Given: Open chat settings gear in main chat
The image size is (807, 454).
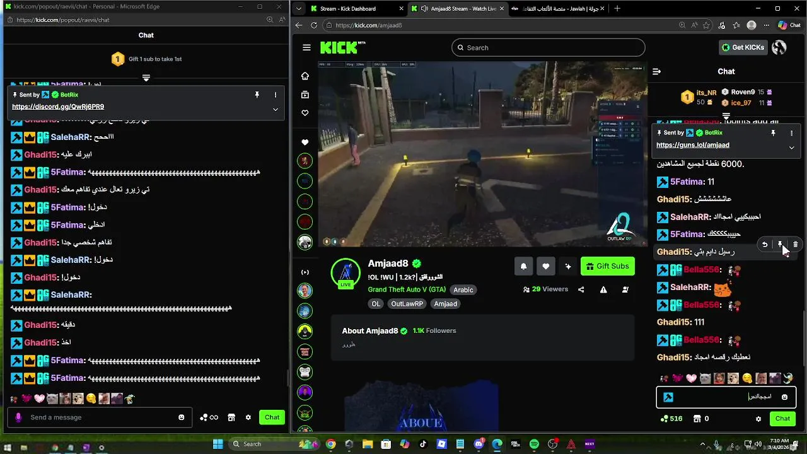Looking at the screenshot, I should (758, 419).
